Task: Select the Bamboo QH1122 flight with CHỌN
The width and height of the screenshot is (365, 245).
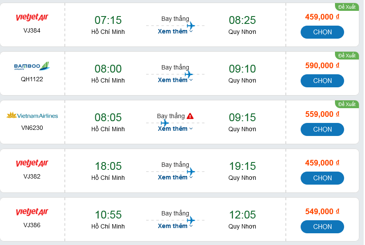Action: pyautogui.click(x=322, y=81)
